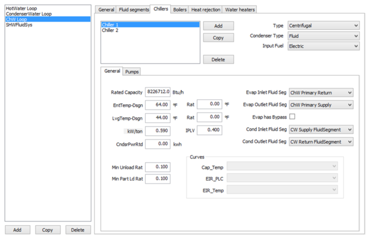
Task: Switch to the Chillers tab
Action: coord(161,9)
